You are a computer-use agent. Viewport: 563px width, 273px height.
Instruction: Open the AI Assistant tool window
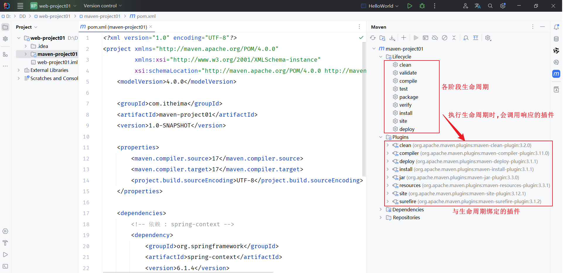tap(557, 62)
